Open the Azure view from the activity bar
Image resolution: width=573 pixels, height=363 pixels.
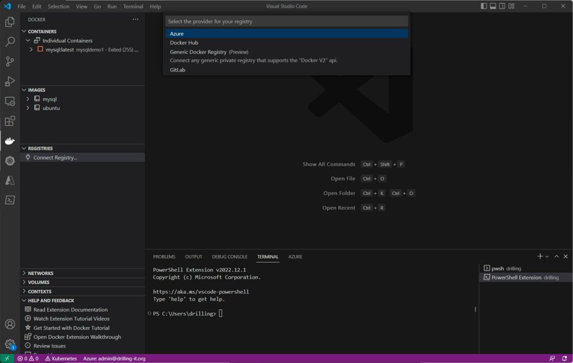click(x=9, y=181)
